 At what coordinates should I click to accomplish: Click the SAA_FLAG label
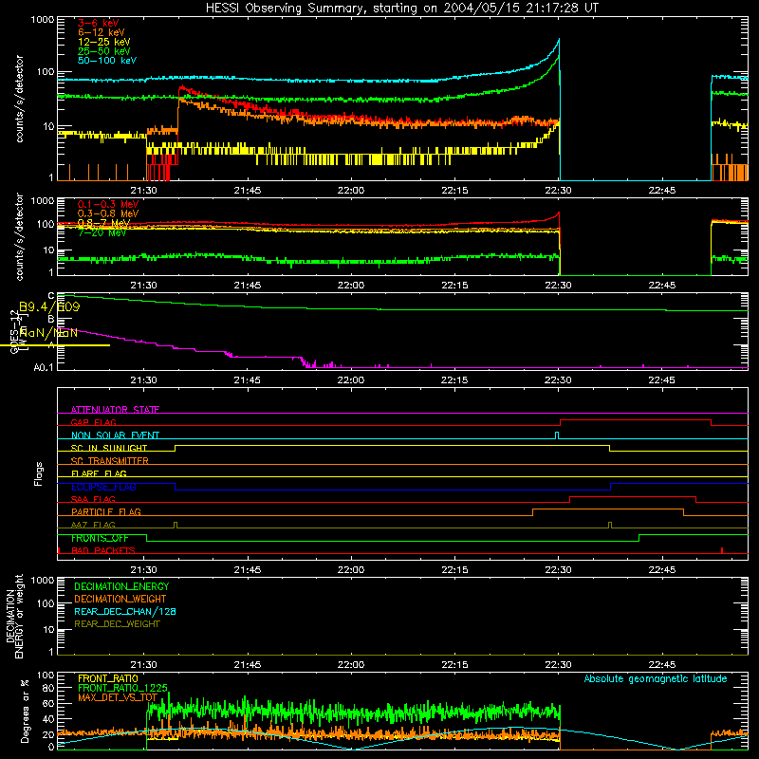[93, 499]
